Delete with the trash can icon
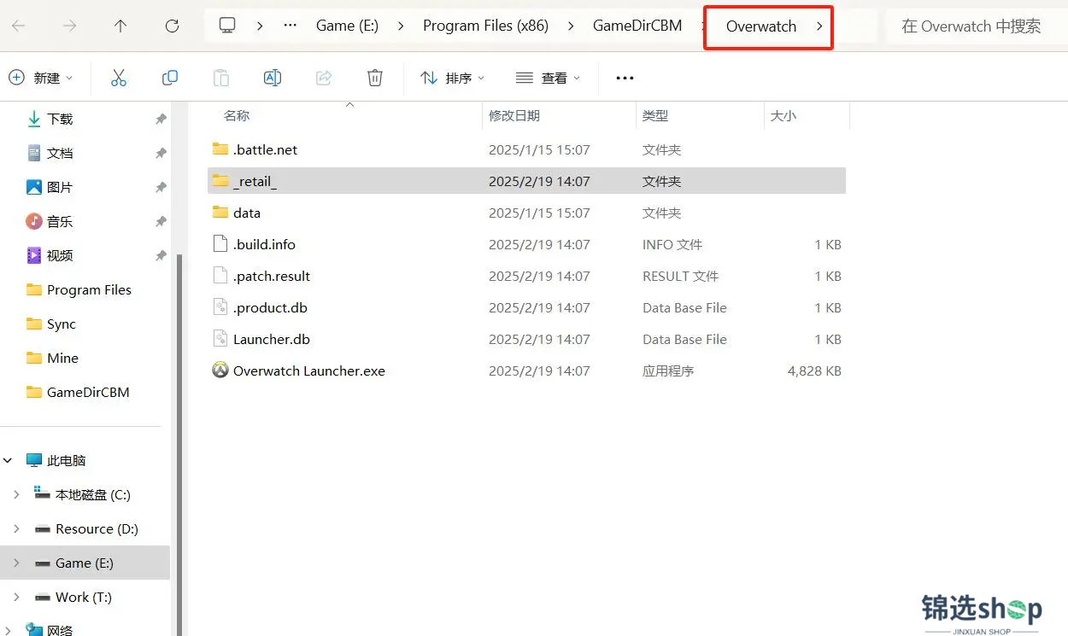Viewport: 1068px width, 636px height. (375, 78)
